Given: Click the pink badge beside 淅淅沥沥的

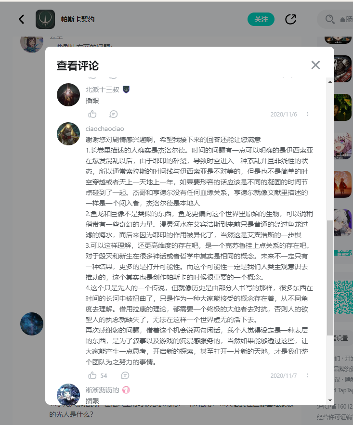Looking at the screenshot, I should tap(126, 390).
